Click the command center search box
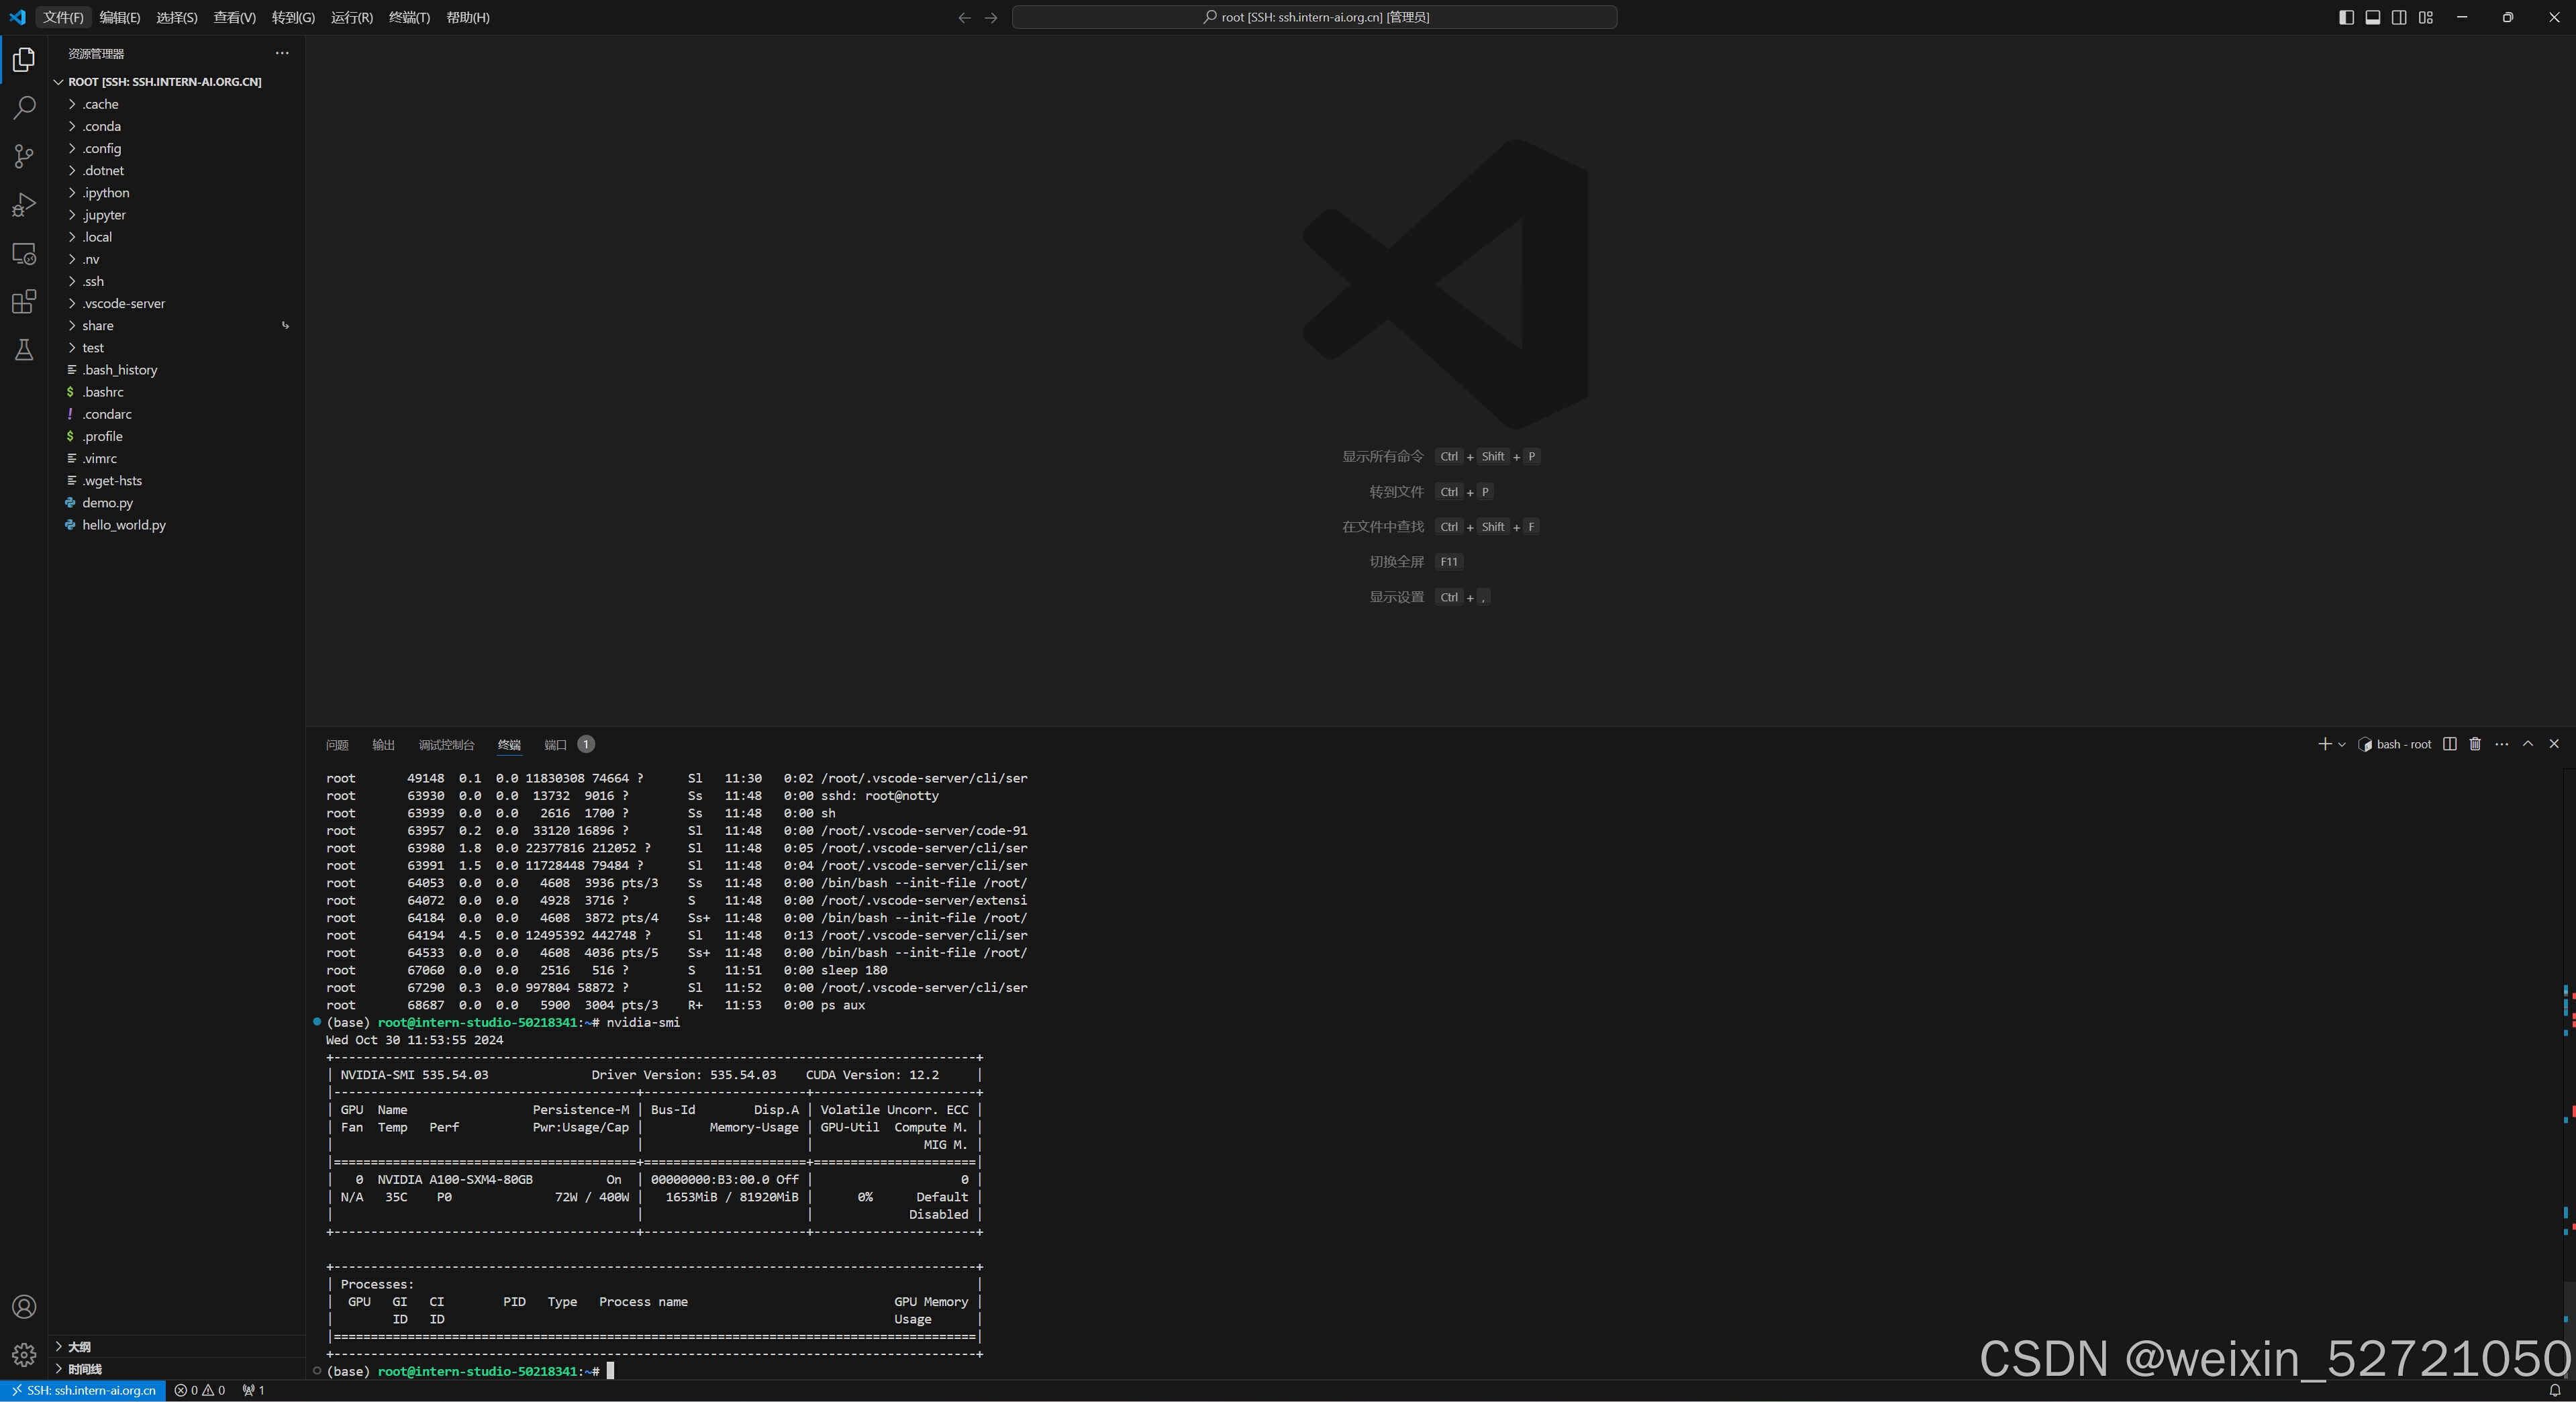 tap(1314, 17)
